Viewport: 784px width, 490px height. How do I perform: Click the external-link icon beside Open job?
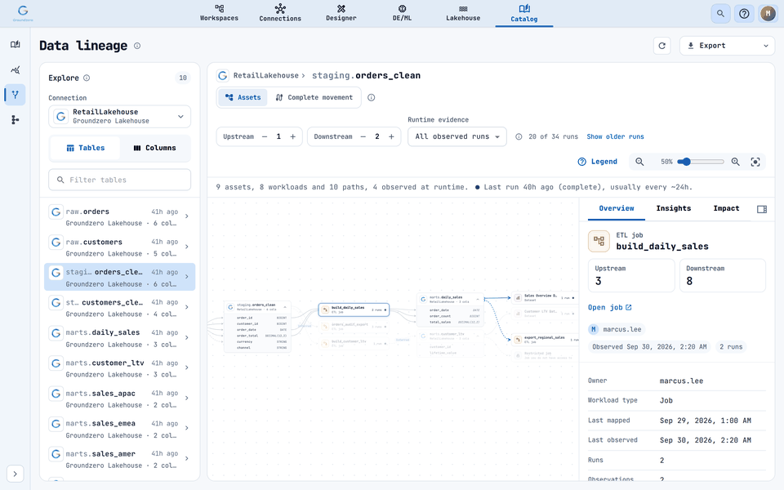629,308
